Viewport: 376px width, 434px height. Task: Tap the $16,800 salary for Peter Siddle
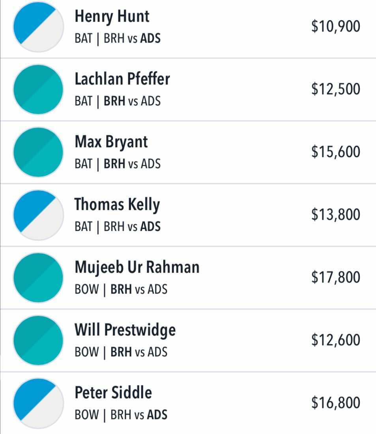(336, 402)
